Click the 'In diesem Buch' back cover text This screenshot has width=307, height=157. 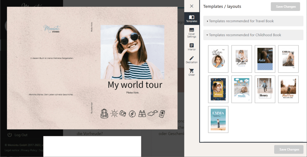tap(52, 58)
